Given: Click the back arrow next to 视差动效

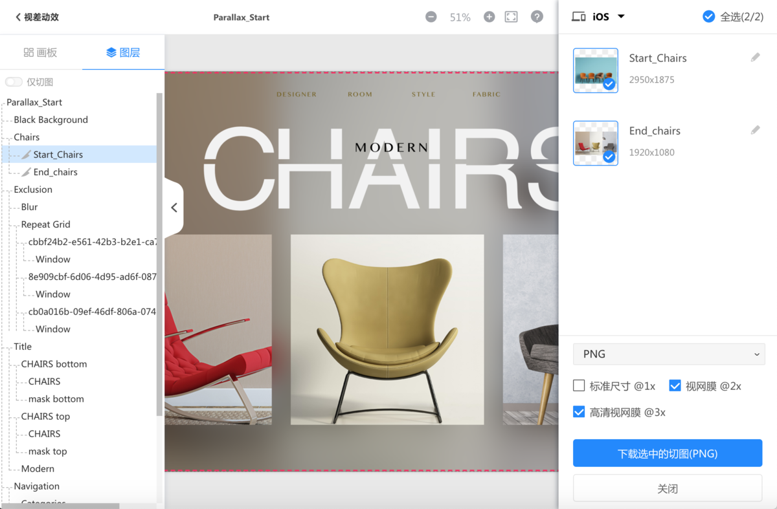Looking at the screenshot, I should [18, 17].
